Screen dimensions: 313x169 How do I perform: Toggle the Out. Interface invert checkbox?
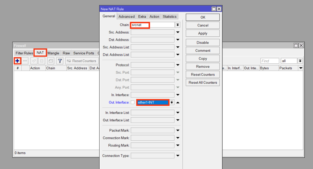coord(133,103)
